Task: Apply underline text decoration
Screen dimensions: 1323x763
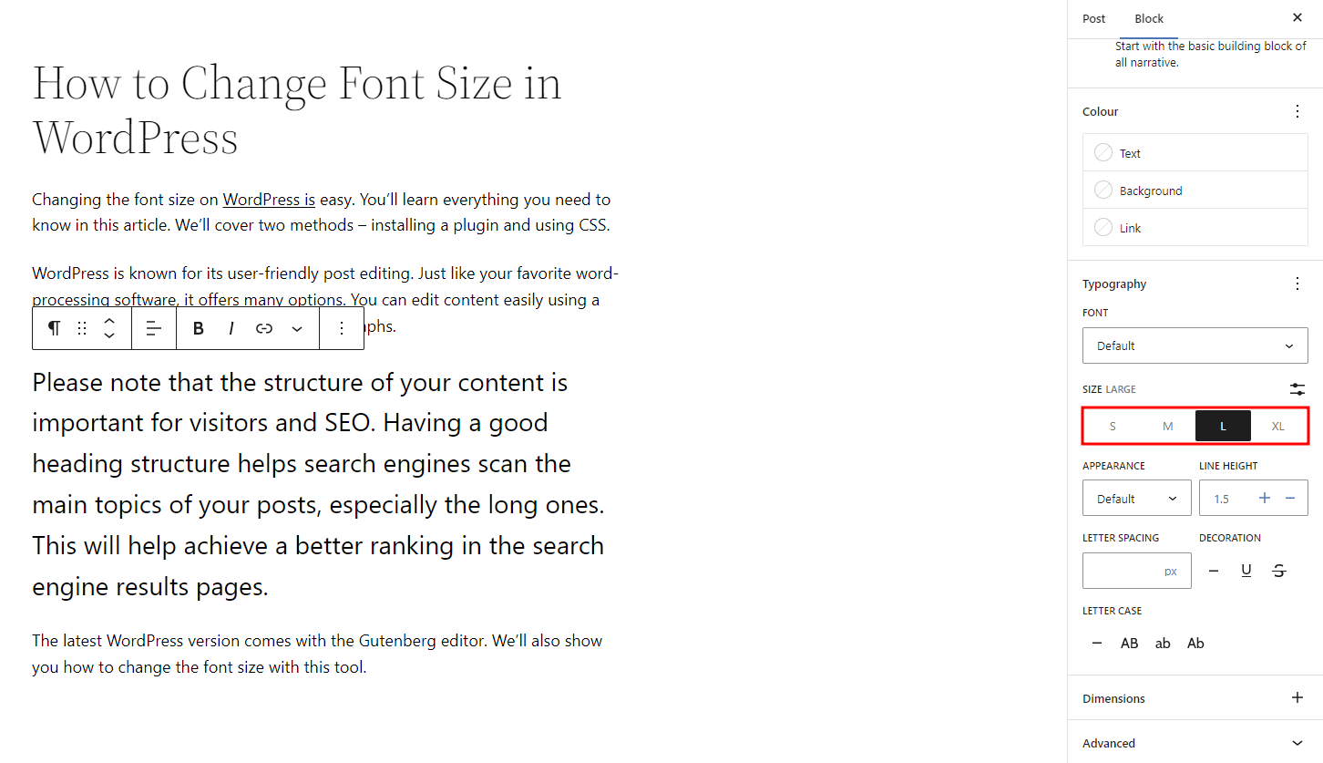Action: [x=1246, y=571]
